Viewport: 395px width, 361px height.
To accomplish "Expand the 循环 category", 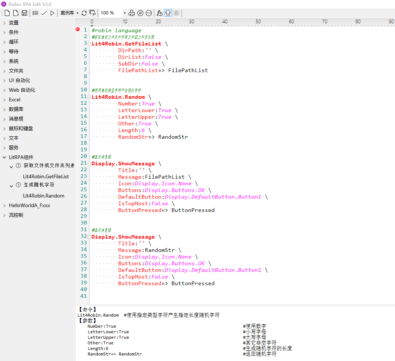I will pyautogui.click(x=4, y=42).
